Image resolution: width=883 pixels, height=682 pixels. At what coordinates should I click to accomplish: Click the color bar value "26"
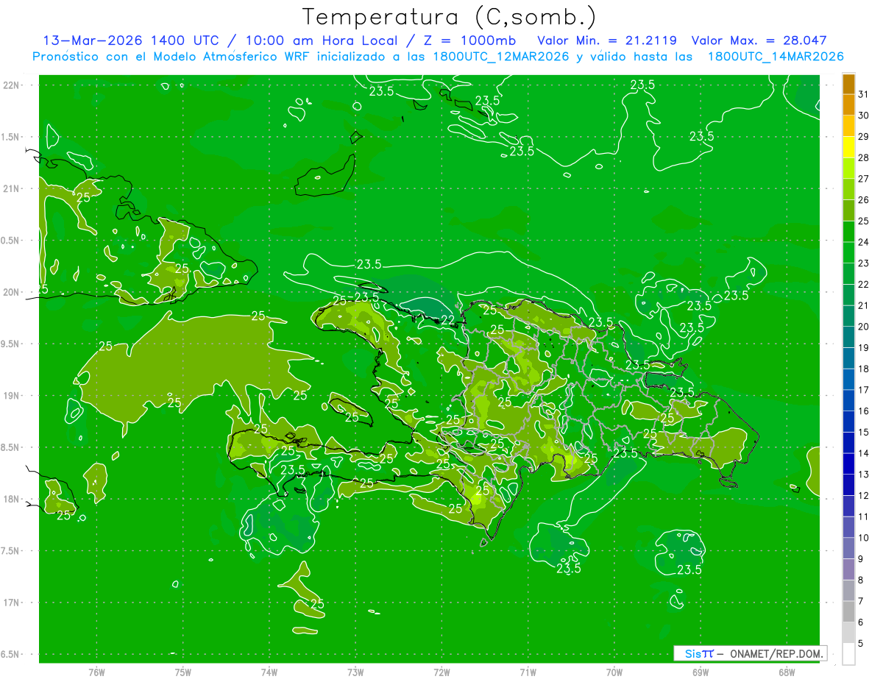tap(864, 199)
